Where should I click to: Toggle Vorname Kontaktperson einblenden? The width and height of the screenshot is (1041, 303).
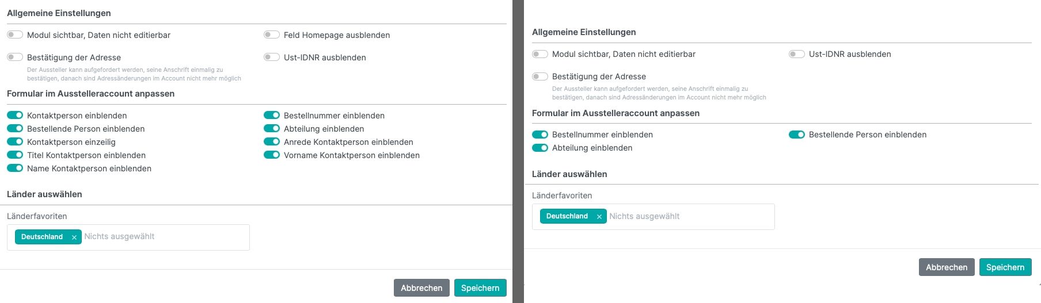[272, 155]
